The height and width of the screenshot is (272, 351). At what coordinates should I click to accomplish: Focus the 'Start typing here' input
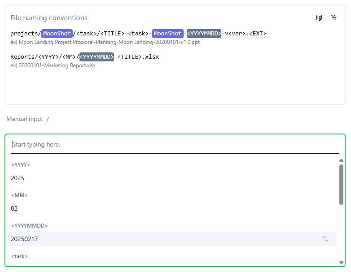[175, 144]
